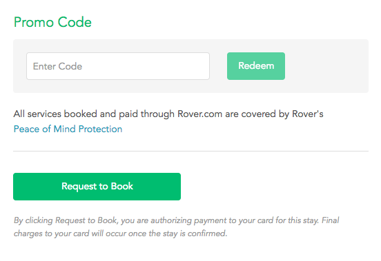The width and height of the screenshot is (381, 261).
Task: Select the Promo Code heading
Action: (52, 22)
